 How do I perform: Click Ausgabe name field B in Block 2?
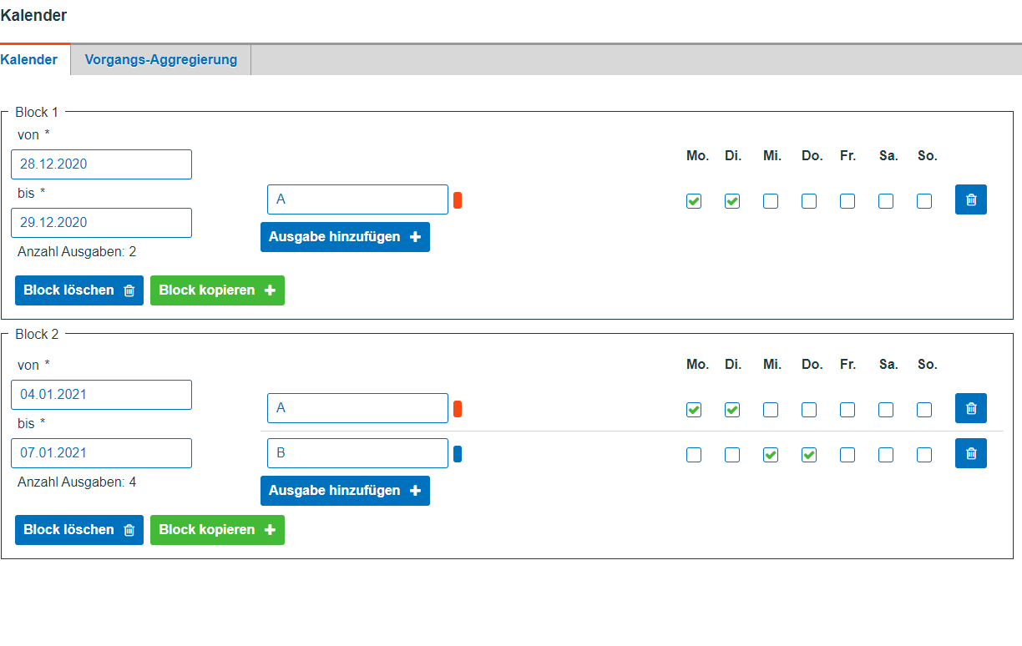pos(357,453)
